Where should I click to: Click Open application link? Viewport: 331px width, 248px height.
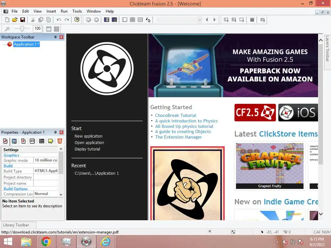(89, 142)
